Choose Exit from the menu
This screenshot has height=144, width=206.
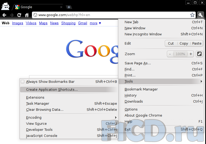coord(162,129)
